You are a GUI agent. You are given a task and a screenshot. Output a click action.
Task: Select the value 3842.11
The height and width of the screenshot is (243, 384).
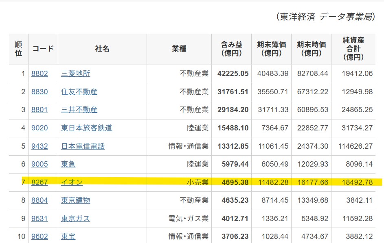coord(360,200)
